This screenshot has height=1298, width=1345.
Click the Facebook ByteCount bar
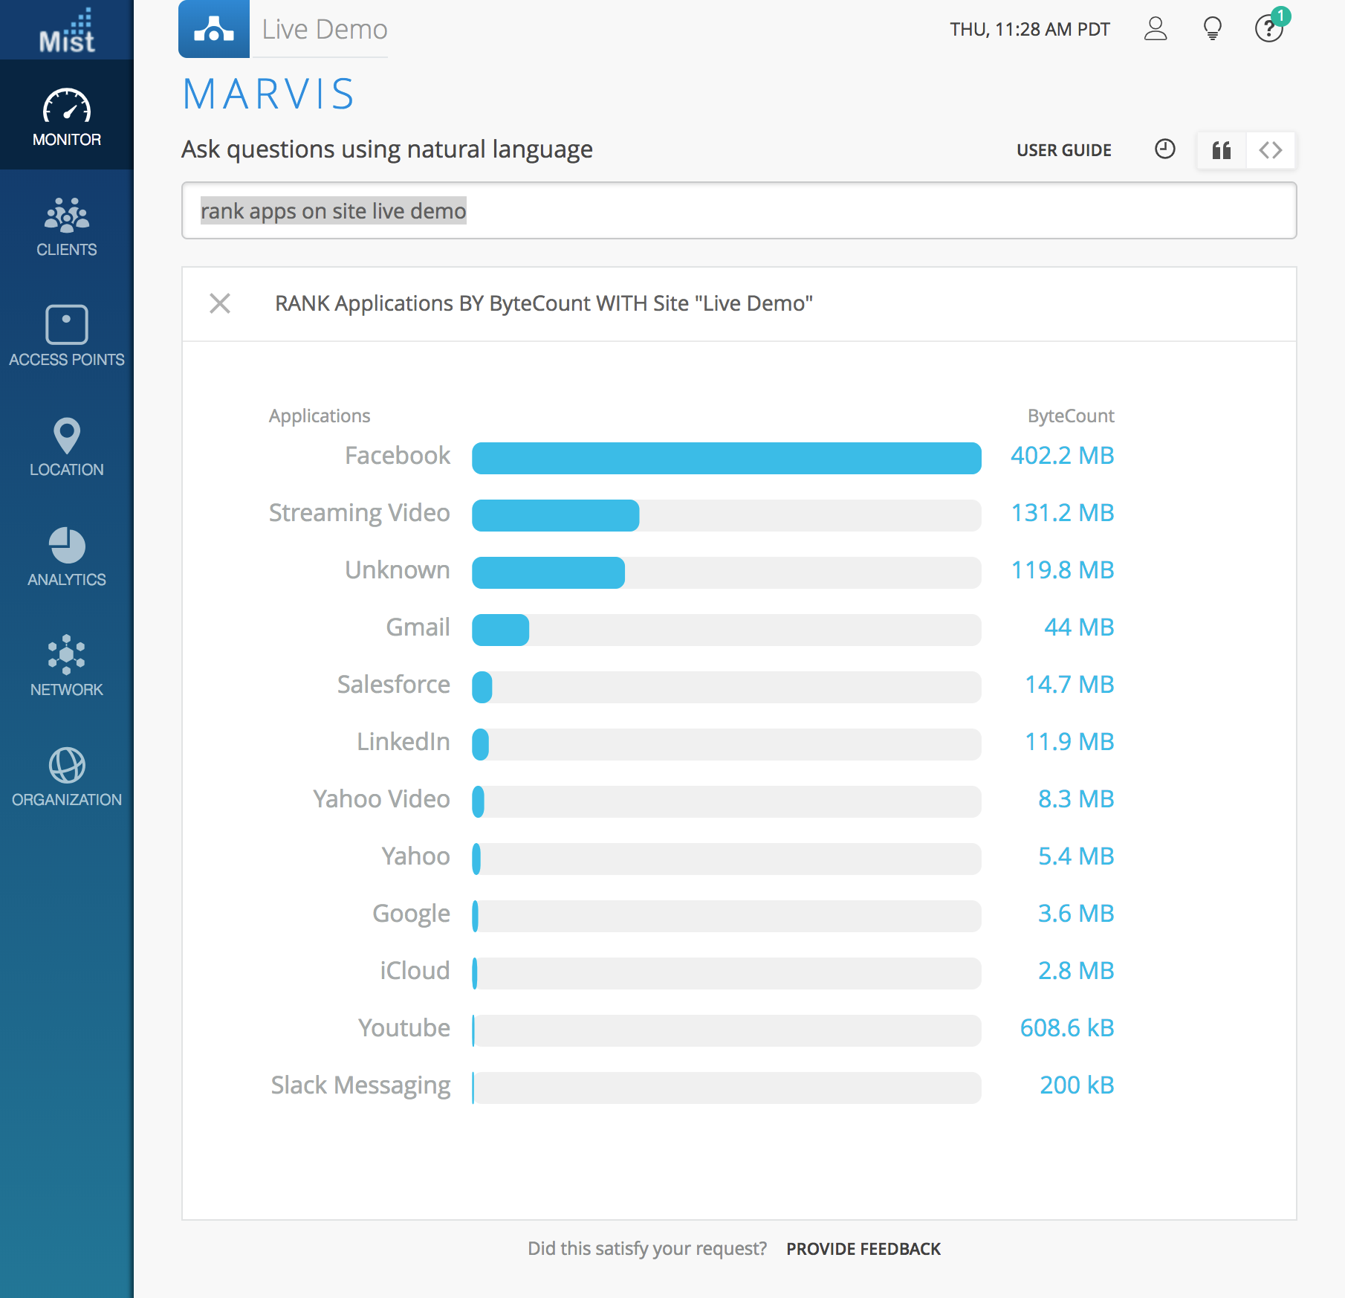(x=726, y=458)
